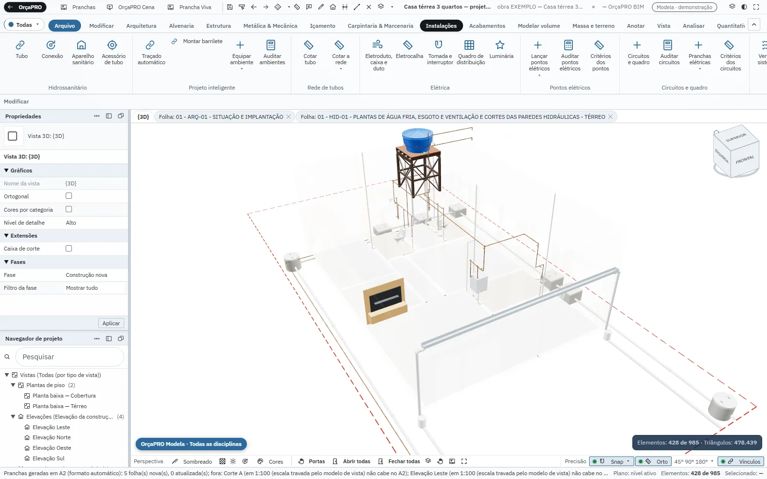
Task: Open Auditar pontos elétricos
Action: [570, 56]
